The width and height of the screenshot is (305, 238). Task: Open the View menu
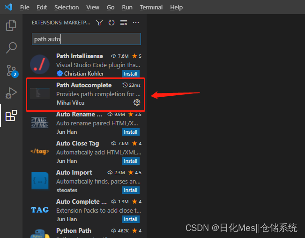click(x=93, y=8)
